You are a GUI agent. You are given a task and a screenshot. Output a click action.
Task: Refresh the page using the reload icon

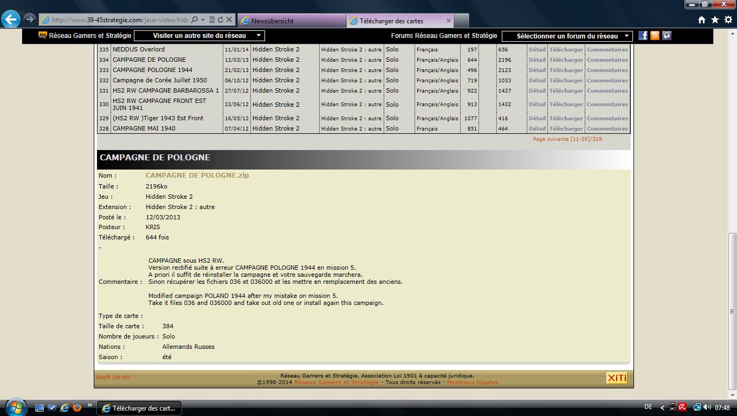click(221, 20)
